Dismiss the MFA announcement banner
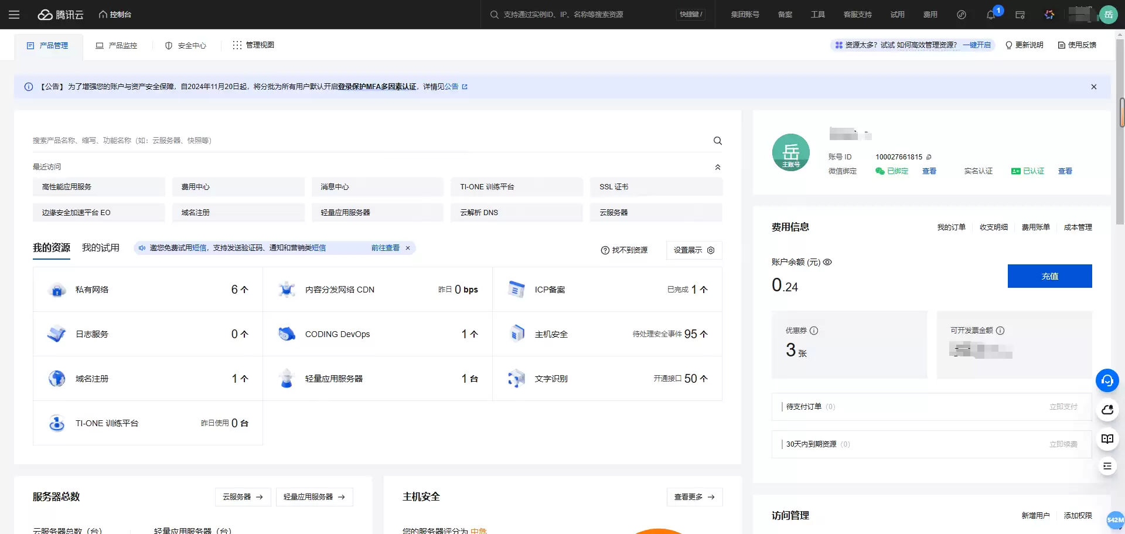 coord(1093,86)
